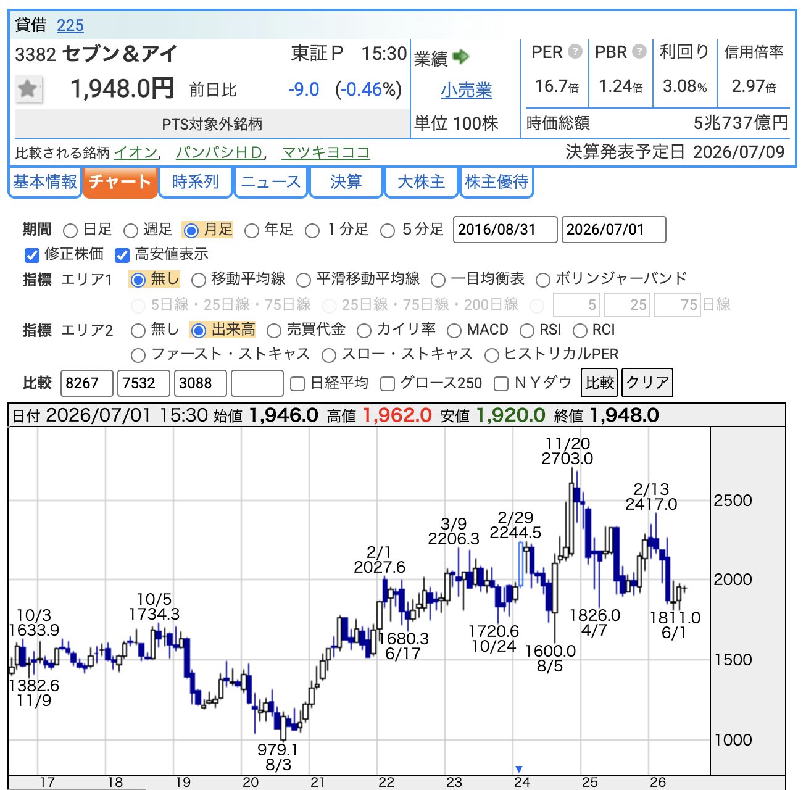Select カイリ率 indicator radio button
Image resolution: width=806 pixels, height=790 pixels.
point(364,331)
